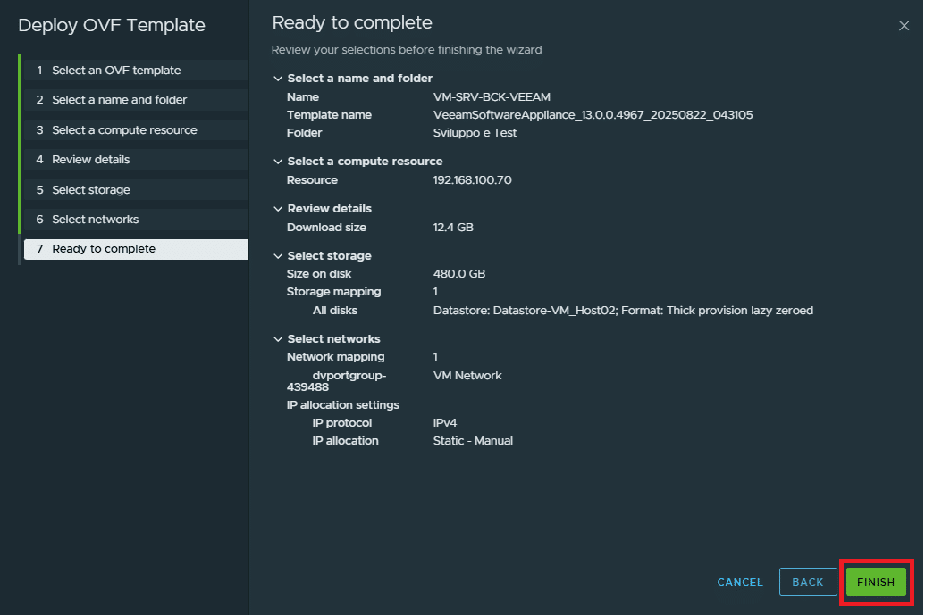Screen dimensions: 925x615
Task: Jump to step 2 Select a name and folder
Action: tap(119, 100)
